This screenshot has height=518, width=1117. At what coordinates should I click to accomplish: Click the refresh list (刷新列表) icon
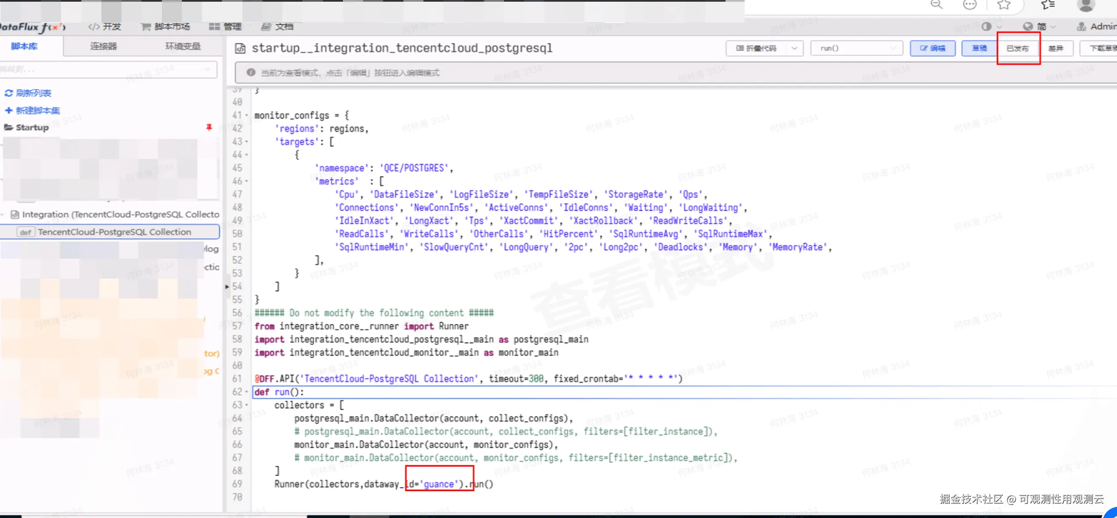9,93
